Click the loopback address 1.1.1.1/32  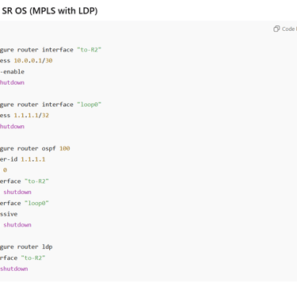[31, 115]
